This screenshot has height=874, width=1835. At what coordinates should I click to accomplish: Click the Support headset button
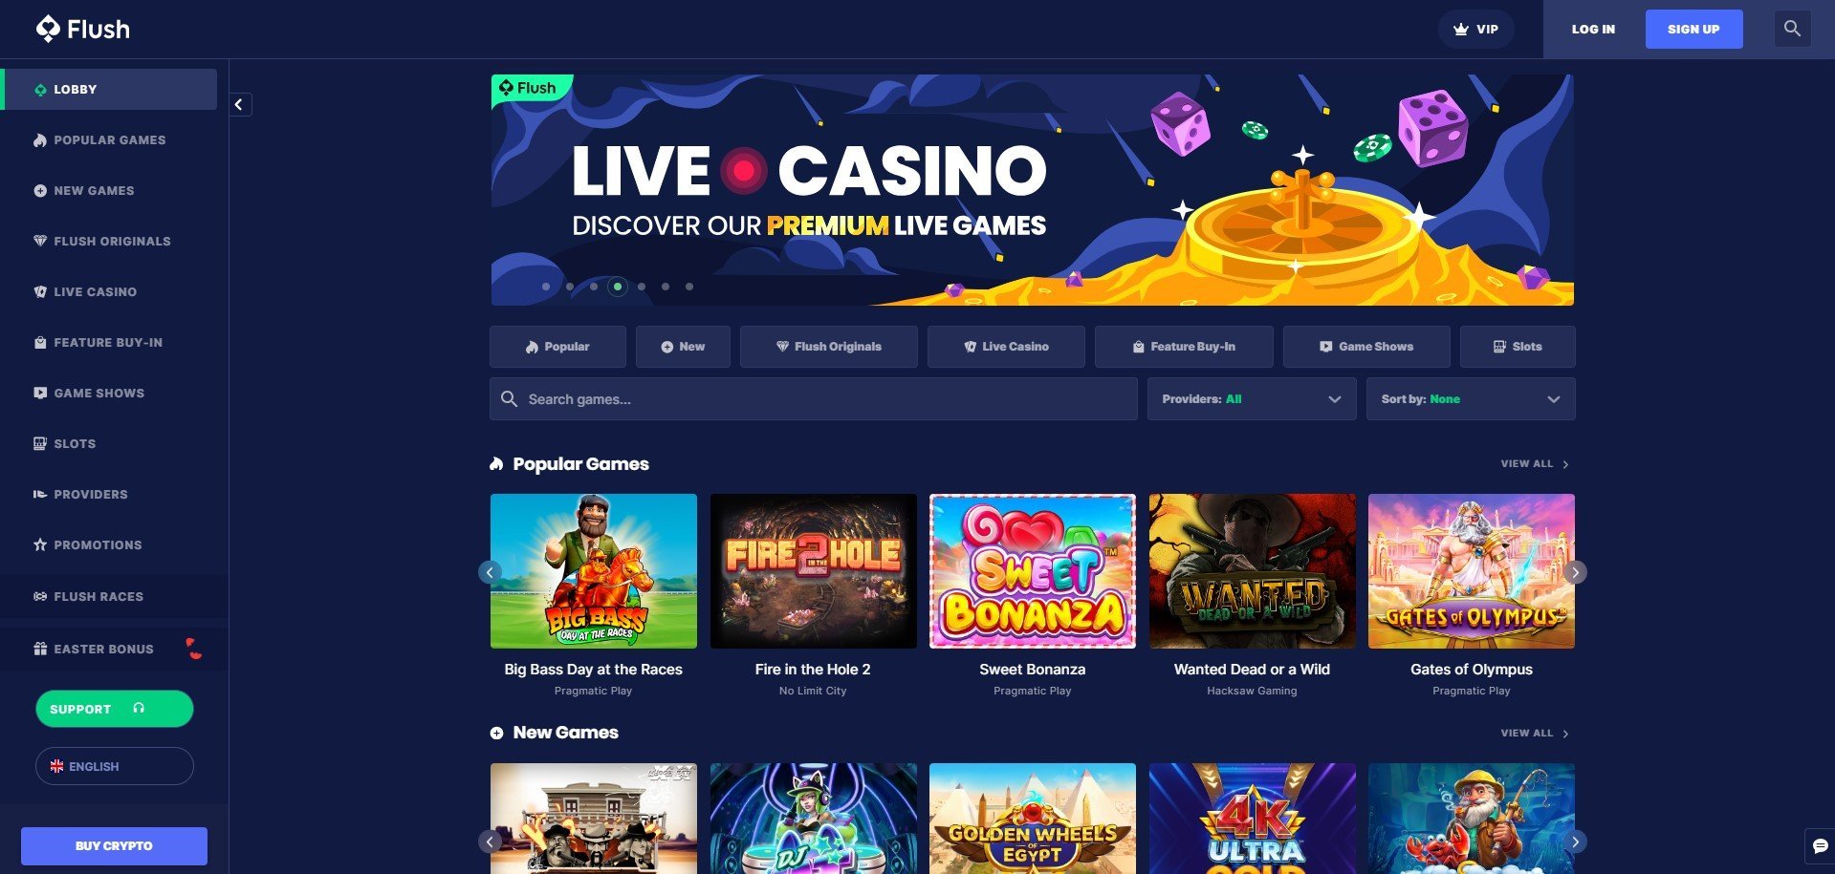pos(115,709)
